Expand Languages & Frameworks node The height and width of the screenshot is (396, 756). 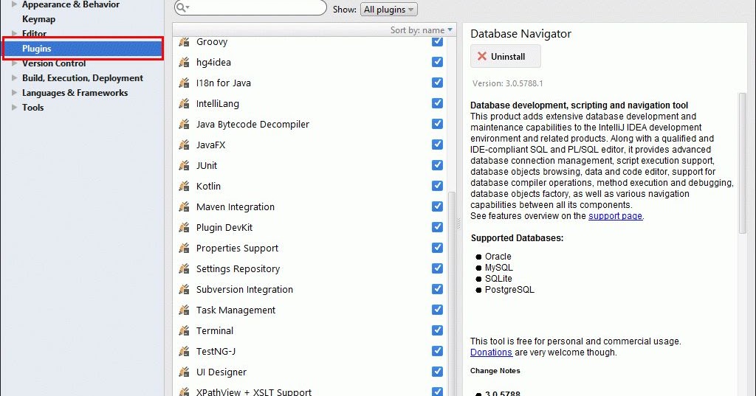(x=15, y=92)
